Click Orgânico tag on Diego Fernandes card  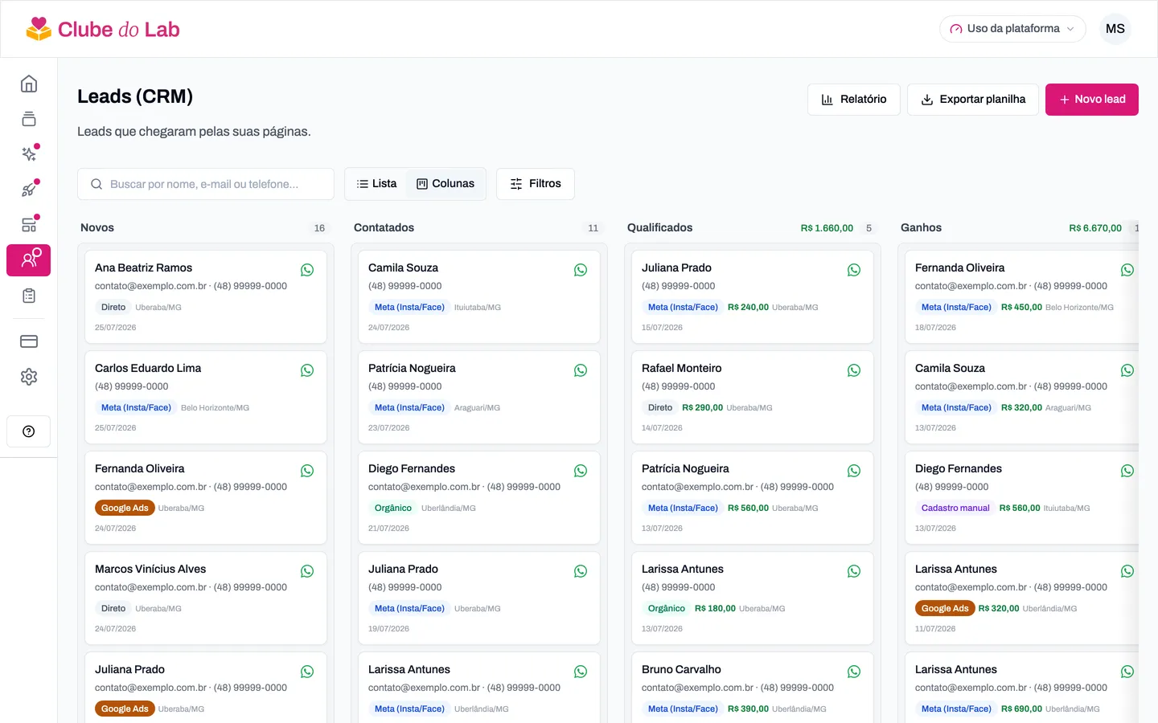click(393, 509)
